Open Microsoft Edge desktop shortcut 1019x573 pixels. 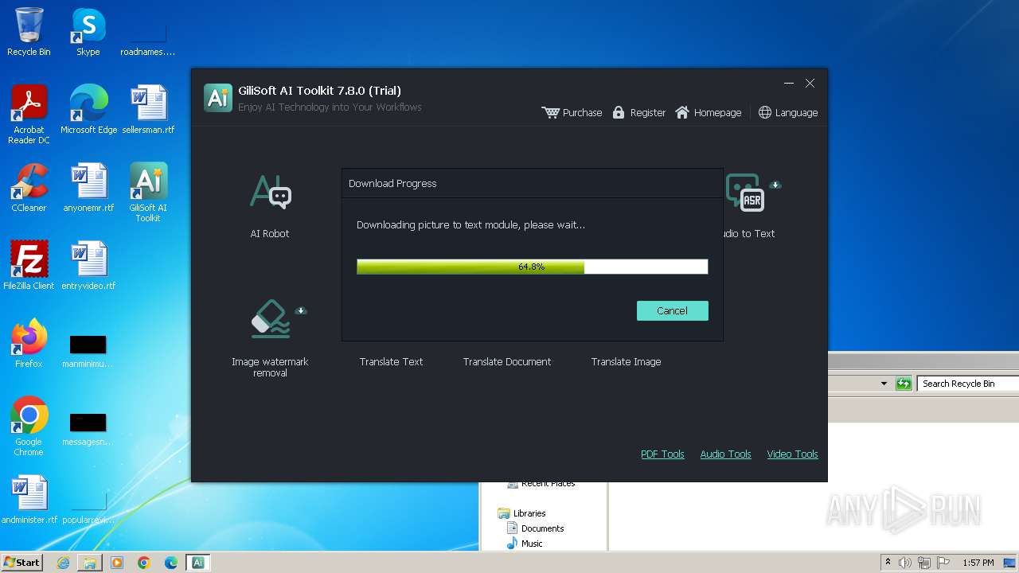(x=88, y=110)
